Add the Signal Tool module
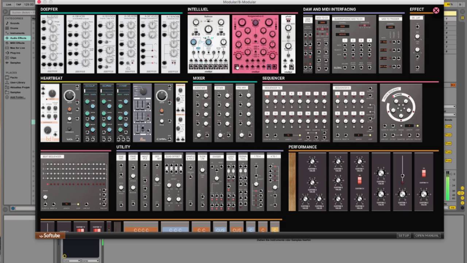This screenshot has width=467, height=263. [x=243, y=182]
